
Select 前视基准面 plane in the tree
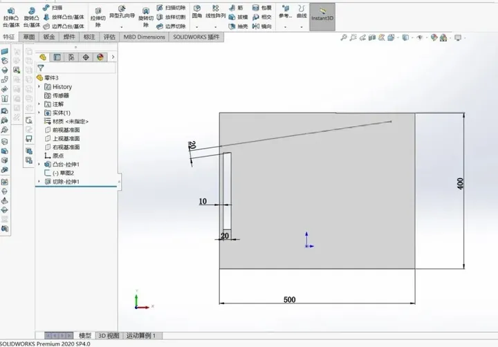point(66,130)
